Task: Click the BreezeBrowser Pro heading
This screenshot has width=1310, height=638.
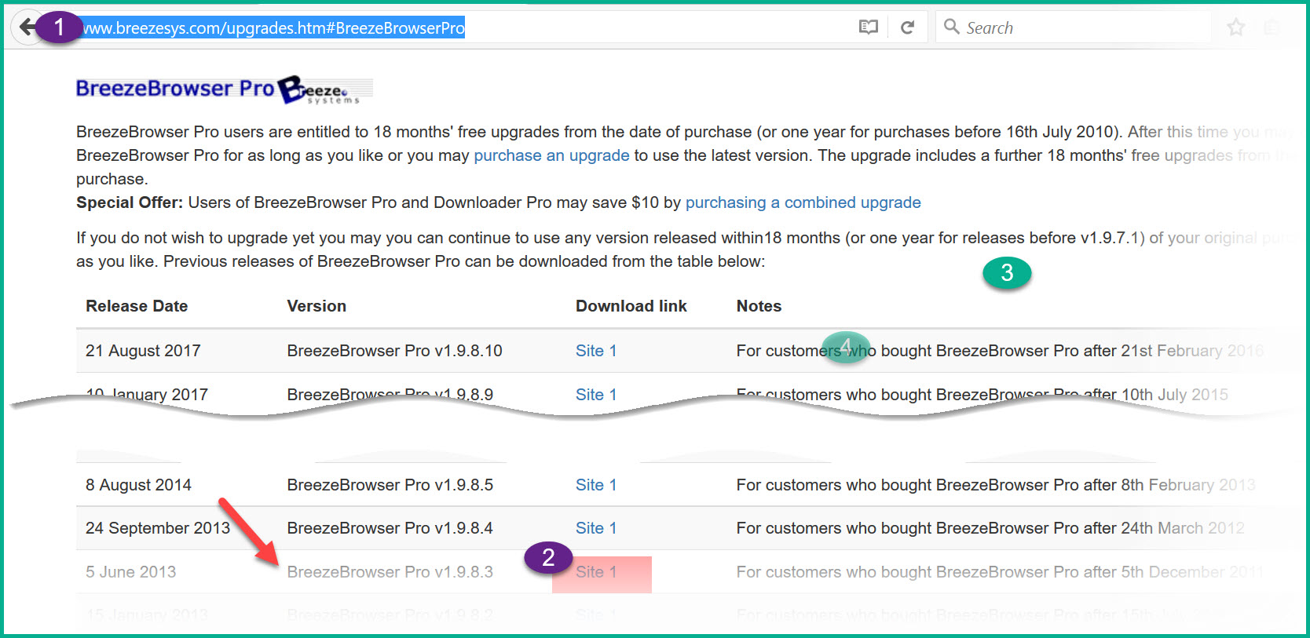Action: [174, 89]
